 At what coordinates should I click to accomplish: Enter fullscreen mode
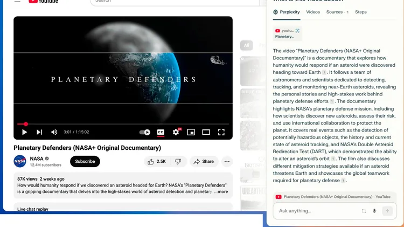pyautogui.click(x=221, y=132)
